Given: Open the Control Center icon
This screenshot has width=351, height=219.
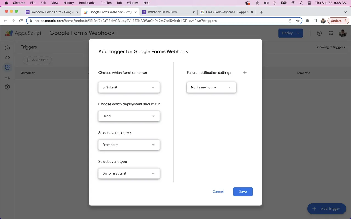Looking at the screenshot, I should [309, 3].
